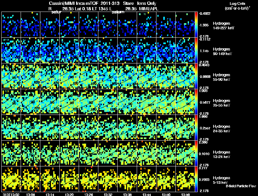Select the Hydrogen 13-24 keV row label
The height and width of the screenshot is (196, 258).
(x=222, y=154)
